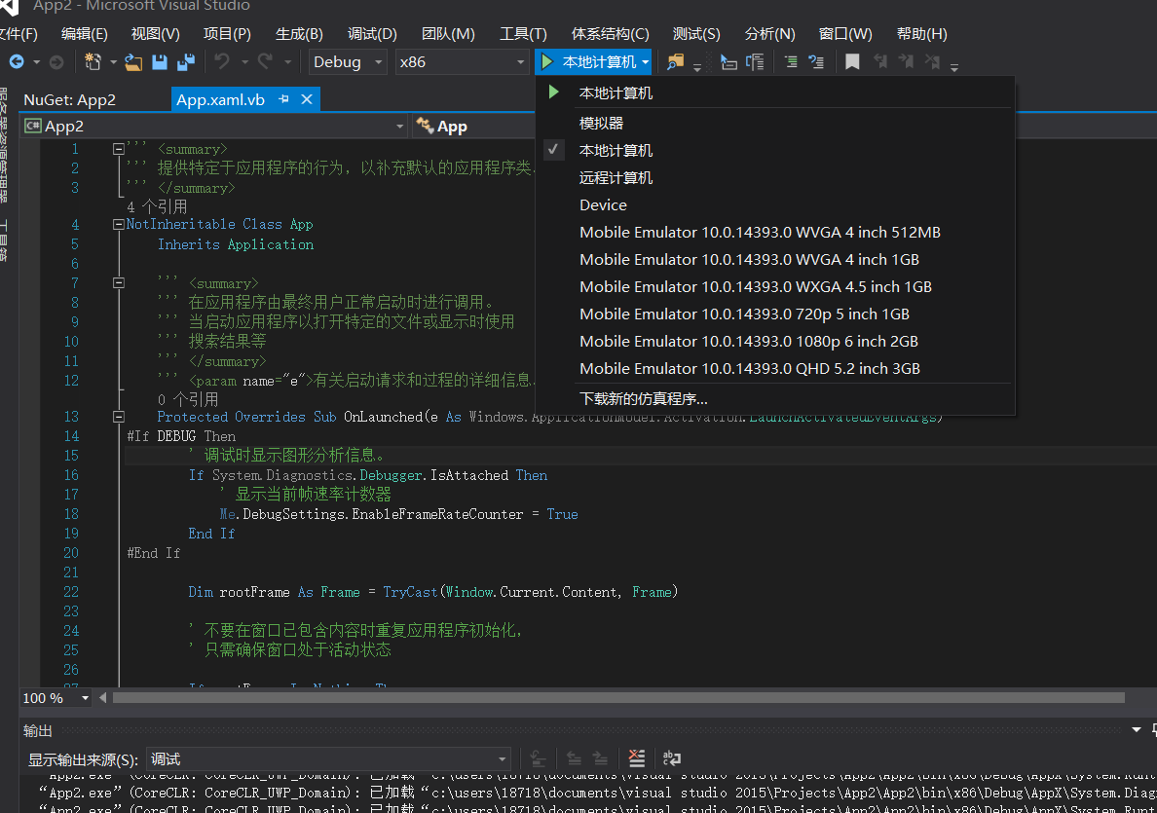The width and height of the screenshot is (1157, 813).
Task: Click the next bookmark icon
Action: tap(906, 62)
